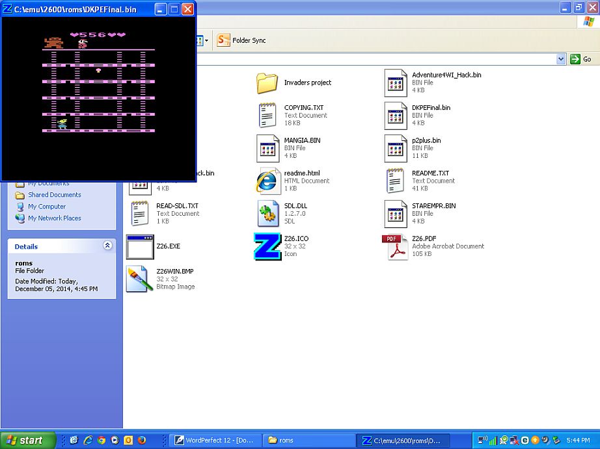Click the wireless network tray icon
This screenshot has height=449, width=600.
tap(483, 440)
